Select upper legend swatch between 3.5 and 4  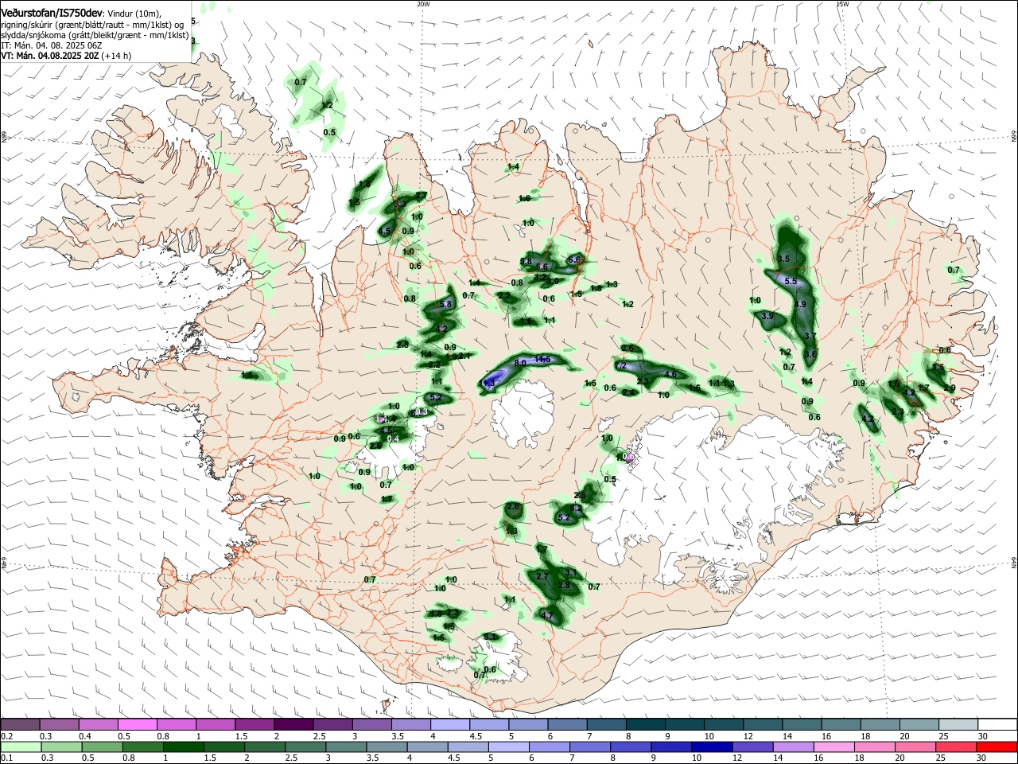(410, 725)
